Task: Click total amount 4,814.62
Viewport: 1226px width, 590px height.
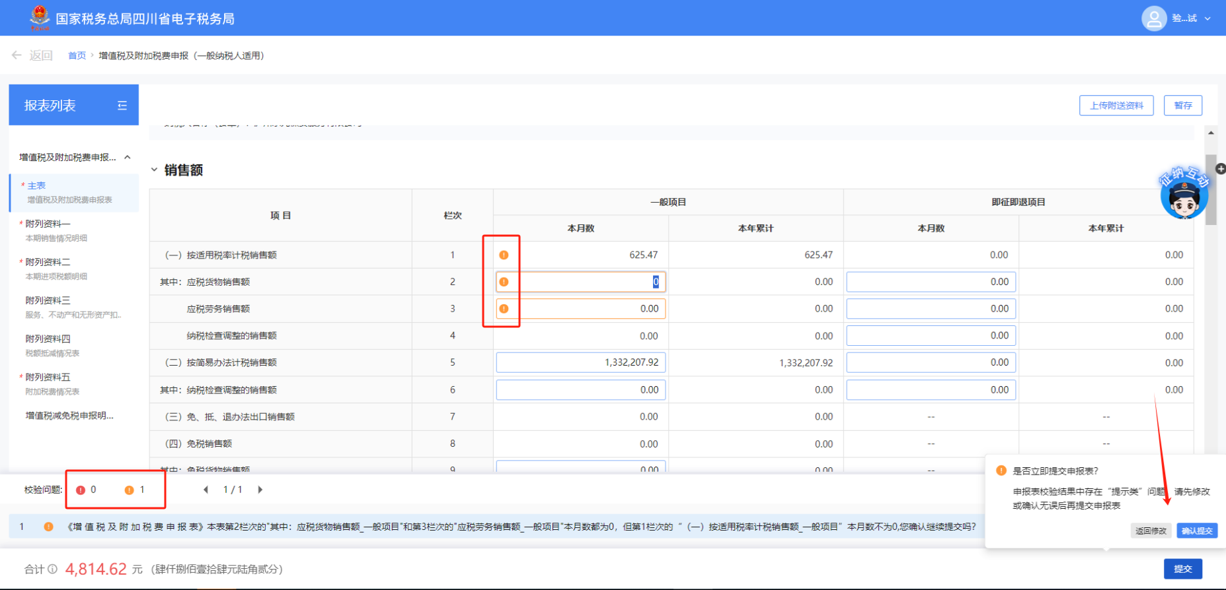Action: [x=96, y=569]
